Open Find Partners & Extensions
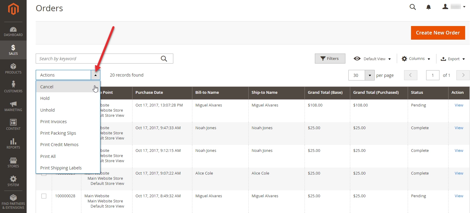Image resolution: width=470 pixels, height=213 pixels. pyautogui.click(x=13, y=202)
